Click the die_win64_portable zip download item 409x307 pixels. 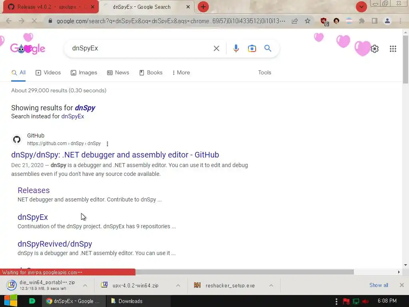[x=42, y=285]
